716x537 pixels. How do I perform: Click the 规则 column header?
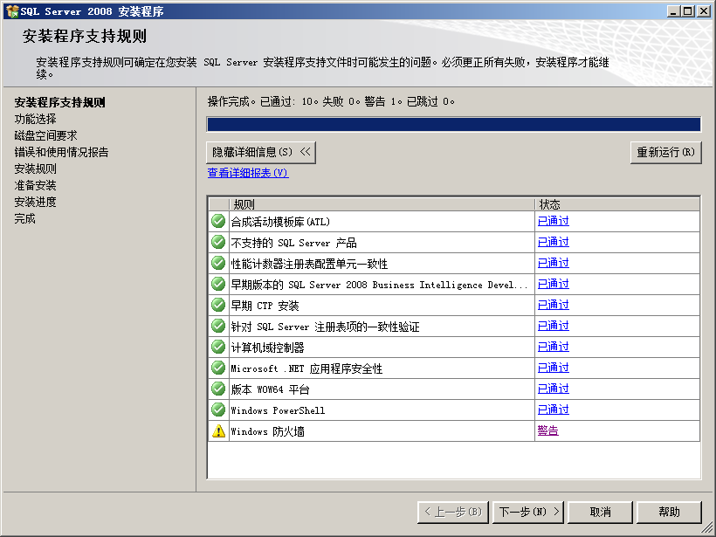point(382,203)
